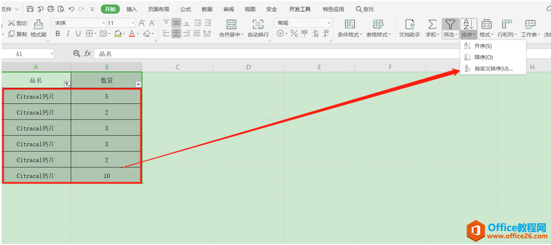Screen dimensions: 551x245
Task: Undo the last action
Action: pos(71,9)
